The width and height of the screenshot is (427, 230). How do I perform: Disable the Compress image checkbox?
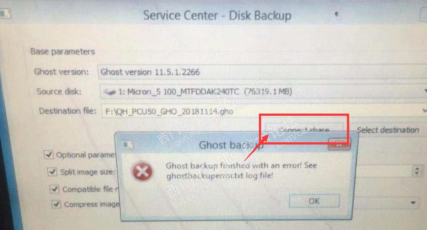[56, 204]
